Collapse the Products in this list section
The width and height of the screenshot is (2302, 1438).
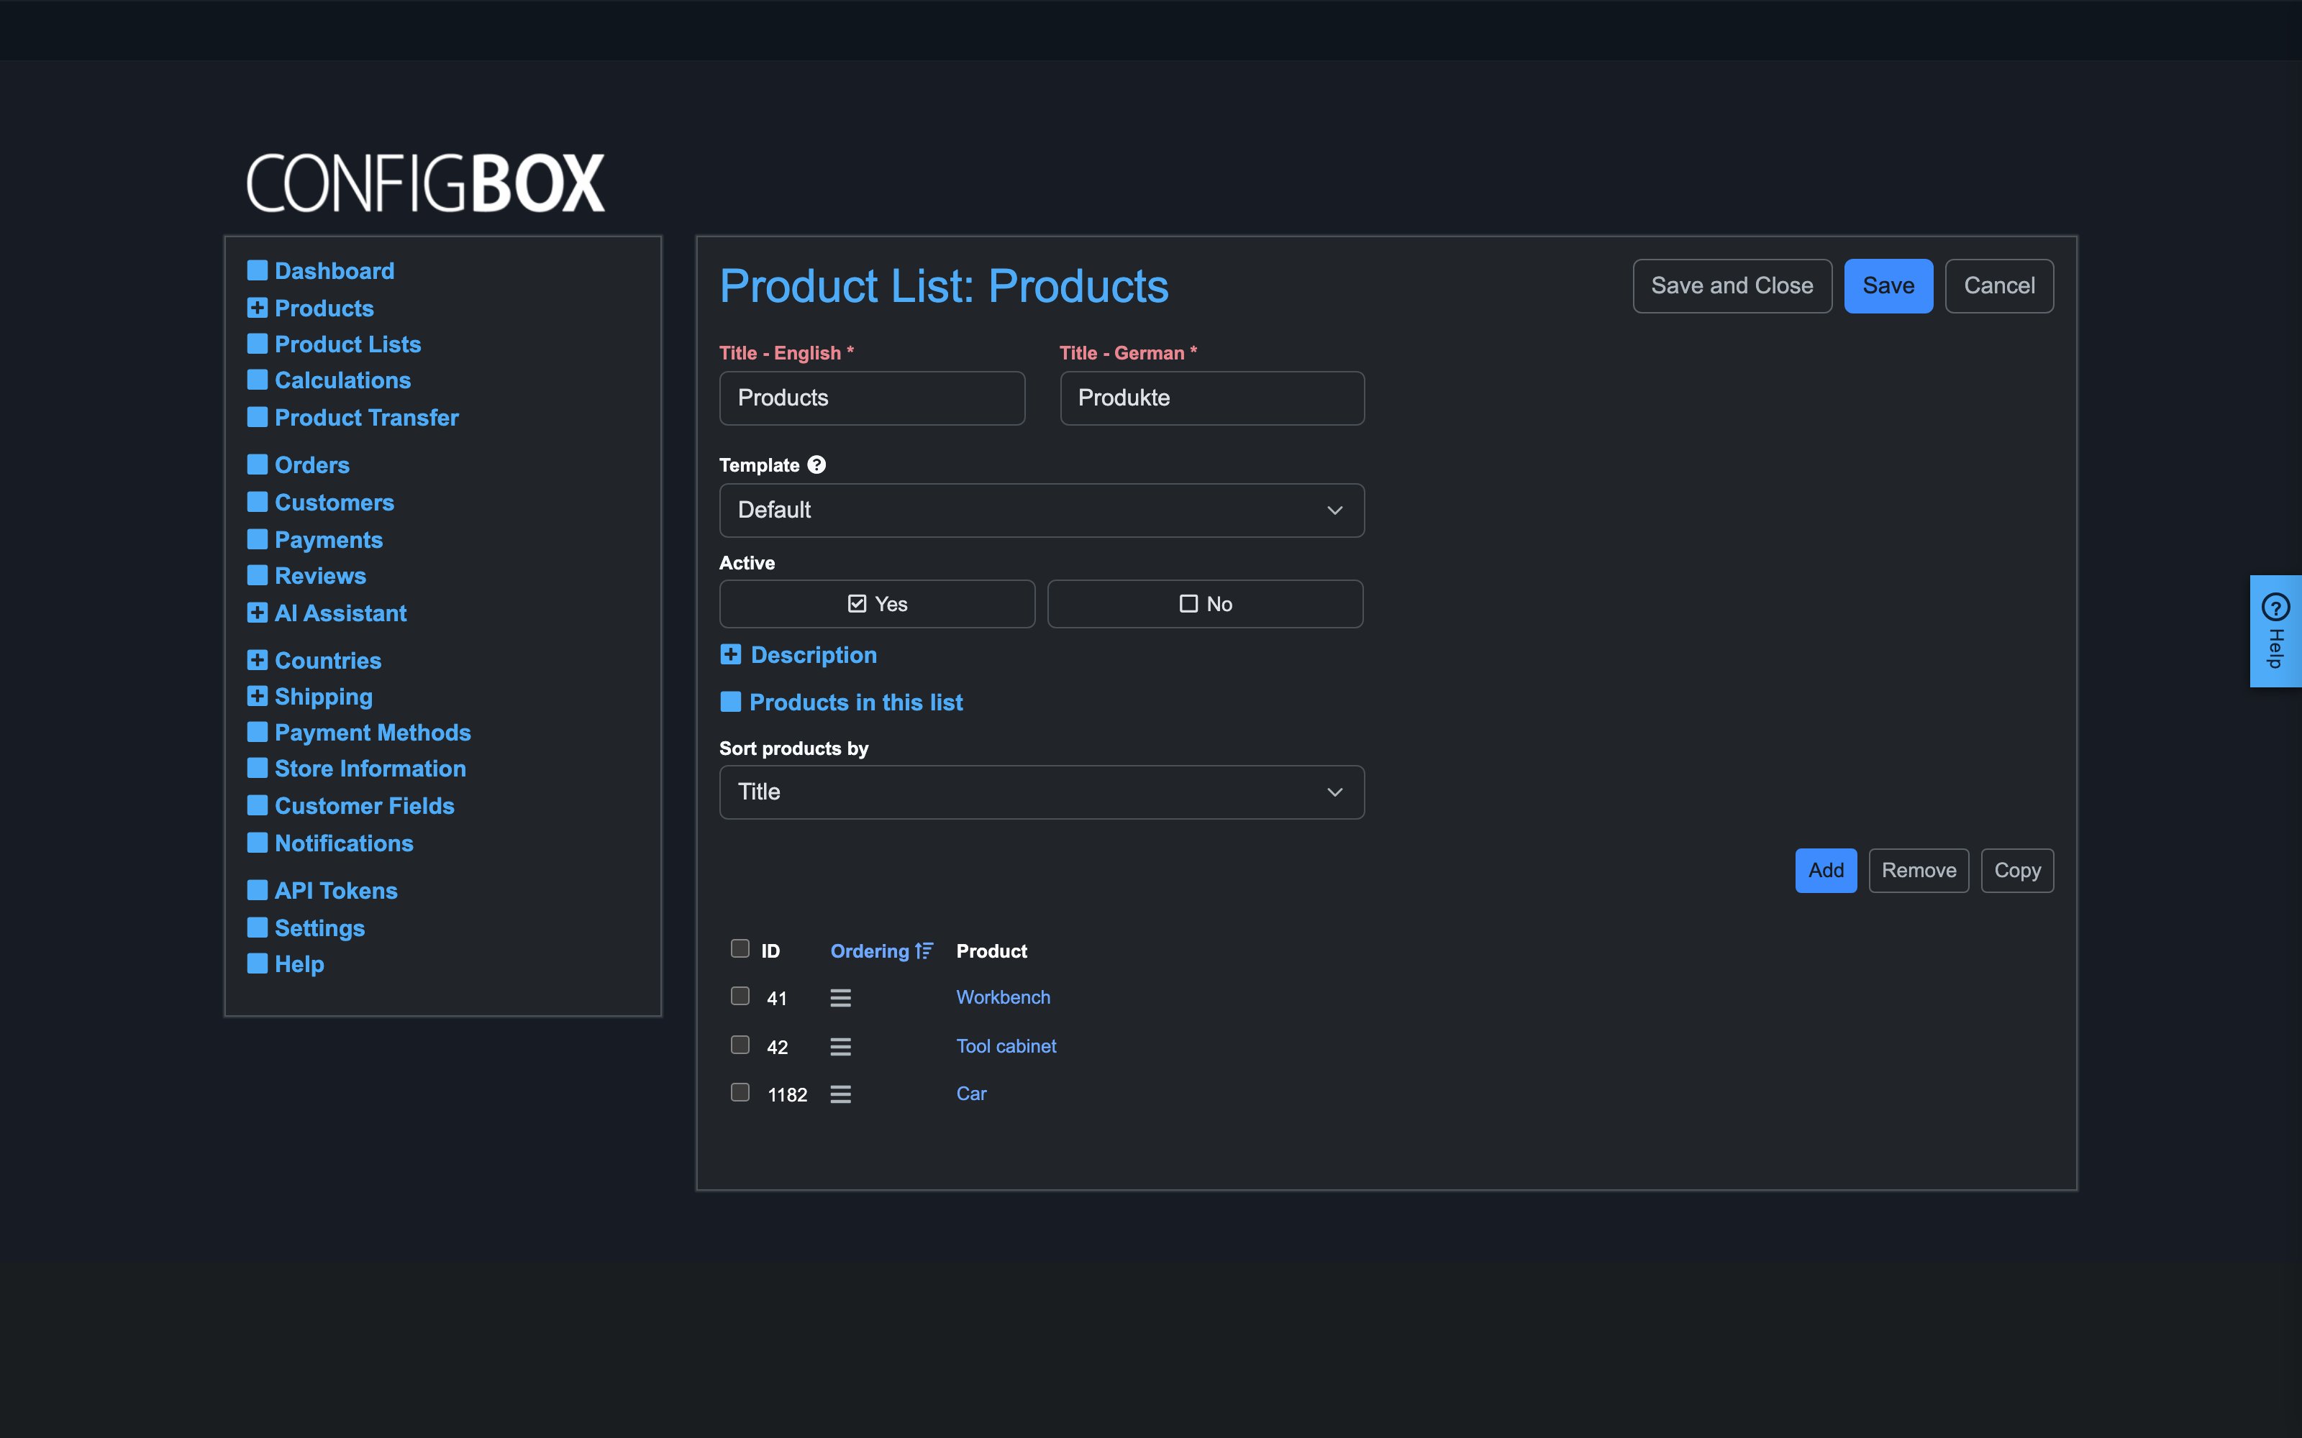856,702
